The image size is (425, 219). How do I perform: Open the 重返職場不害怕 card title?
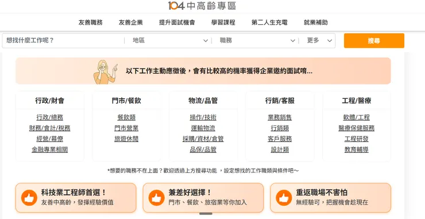coord(322,193)
